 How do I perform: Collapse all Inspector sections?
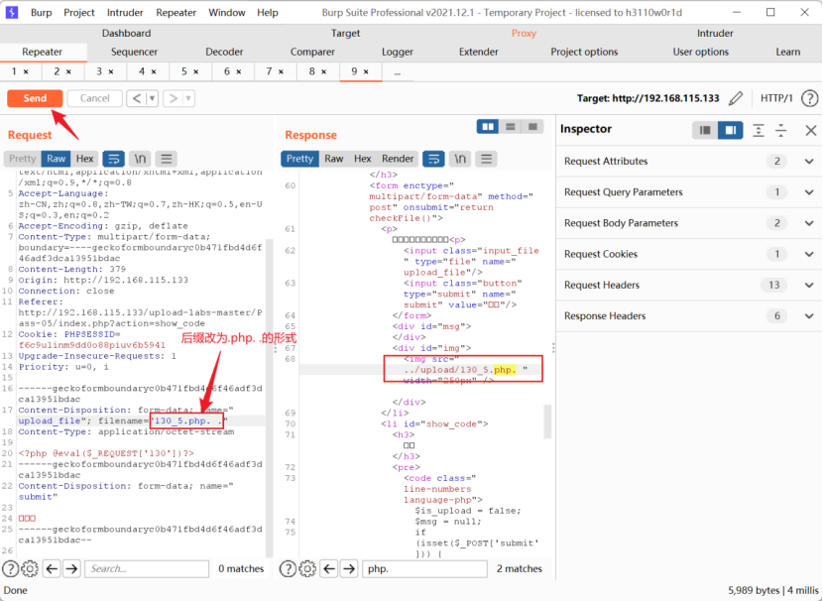781,130
